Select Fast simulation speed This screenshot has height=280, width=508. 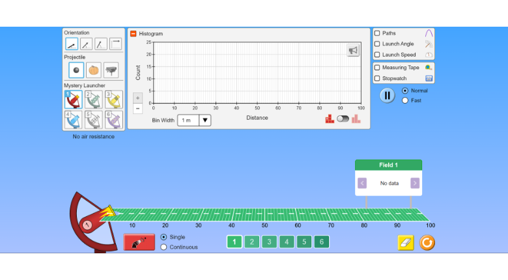pyautogui.click(x=405, y=100)
